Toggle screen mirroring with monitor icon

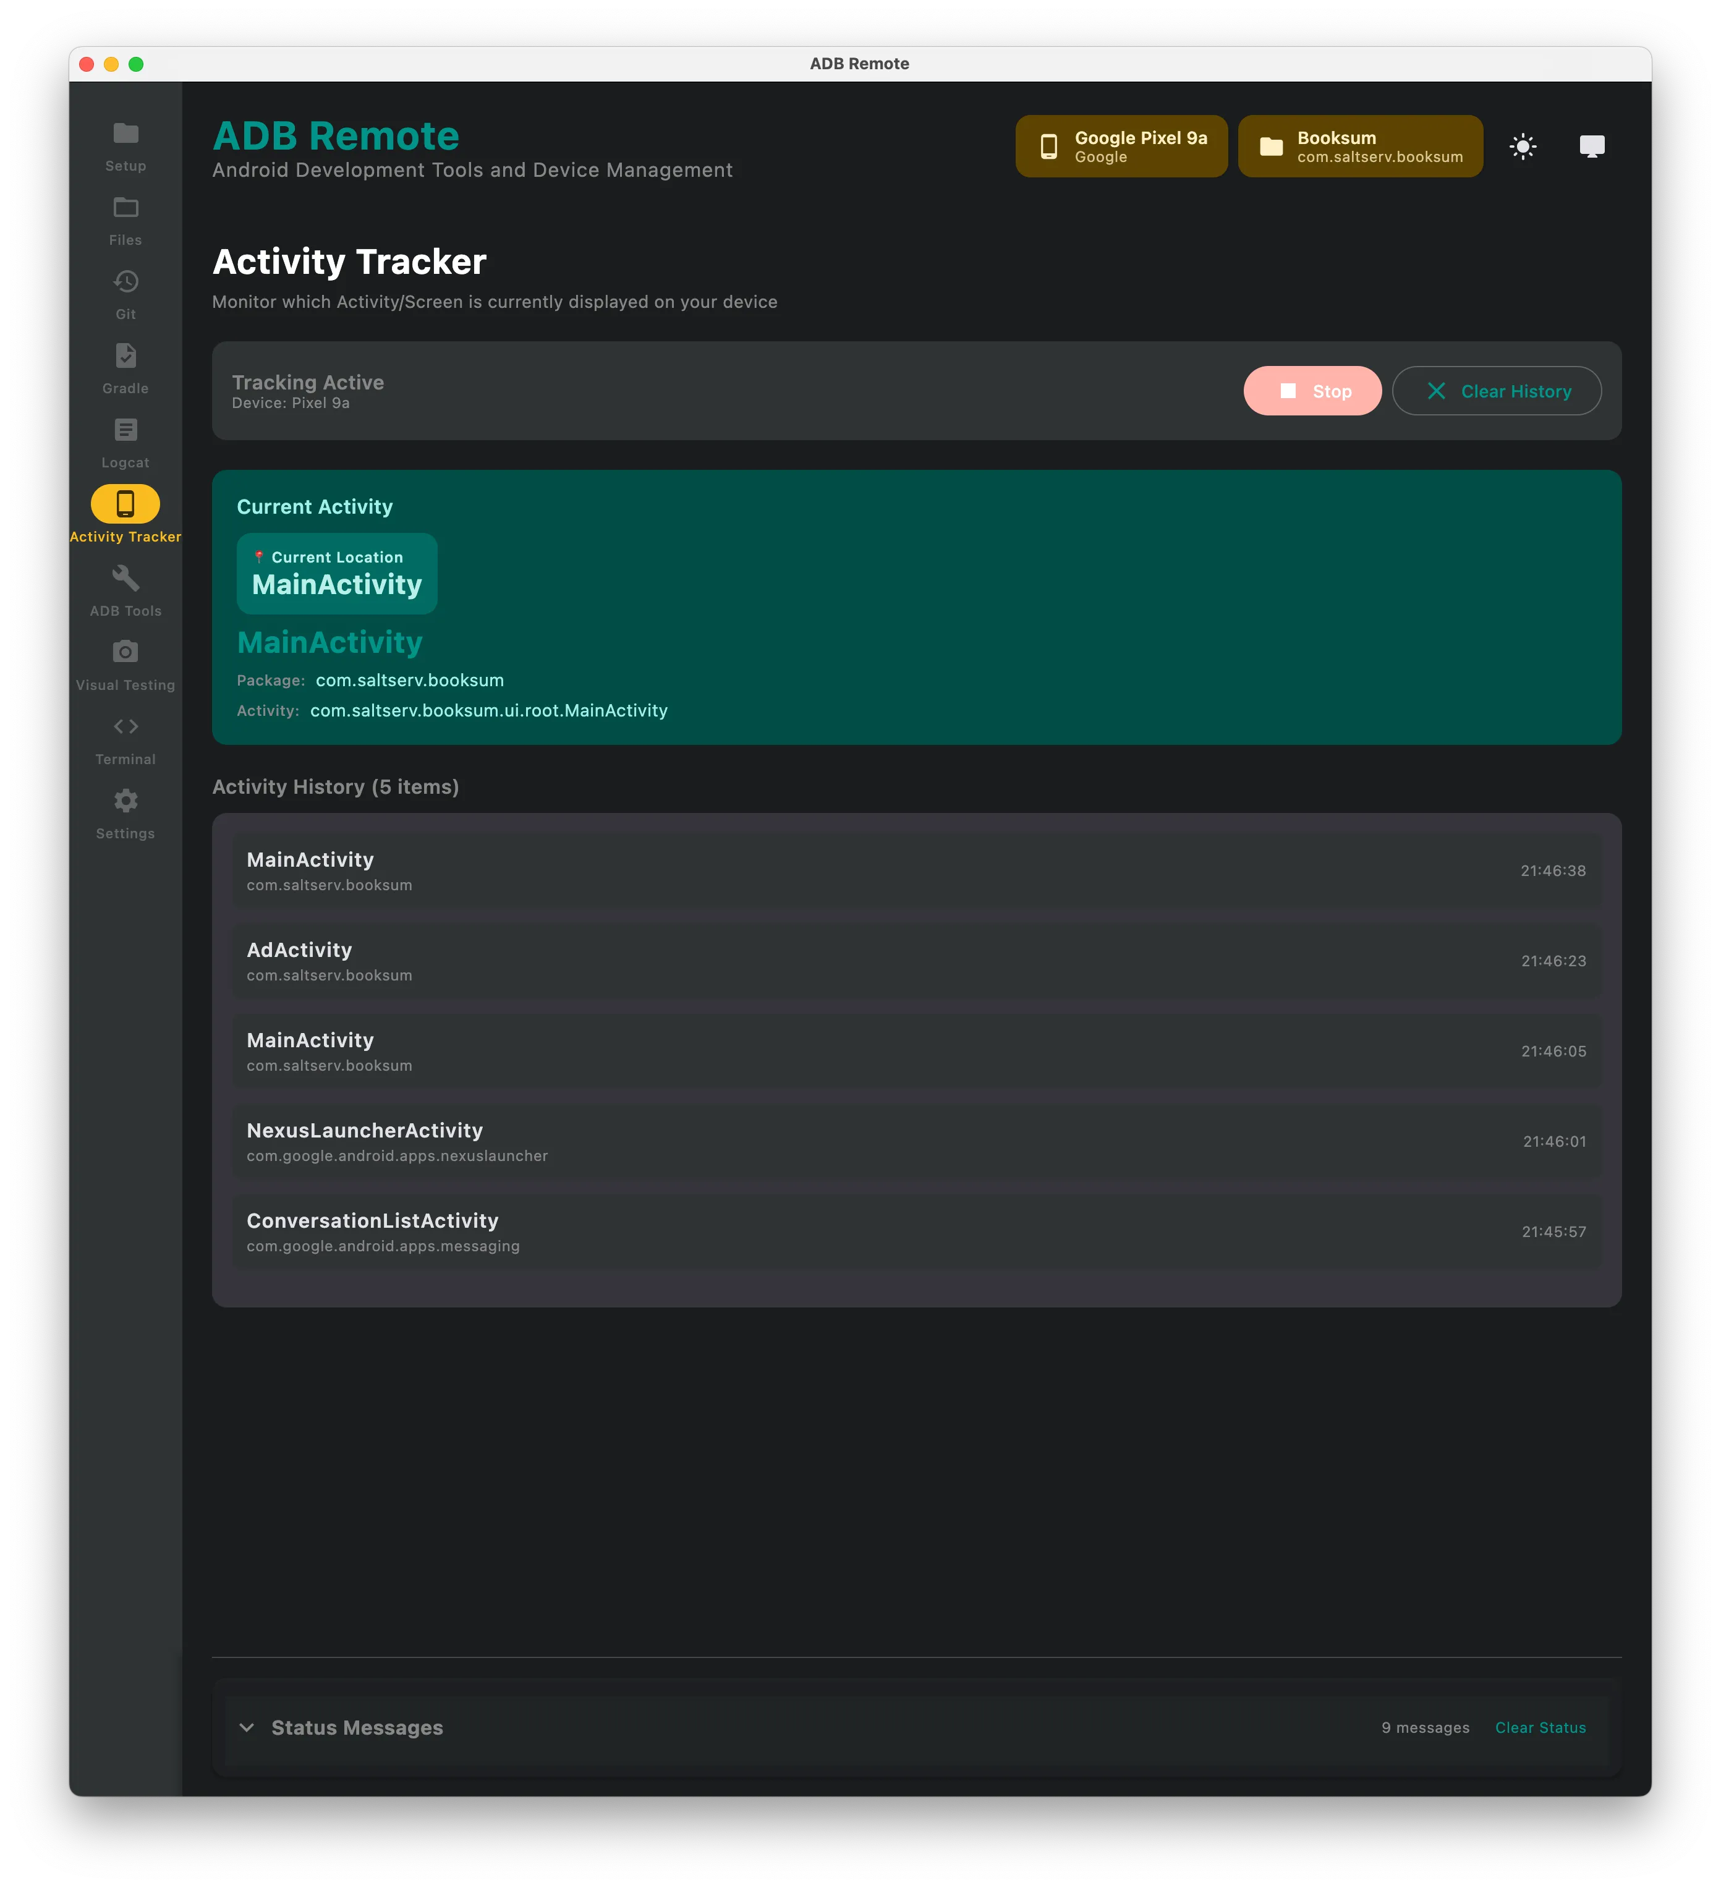pyautogui.click(x=1592, y=146)
